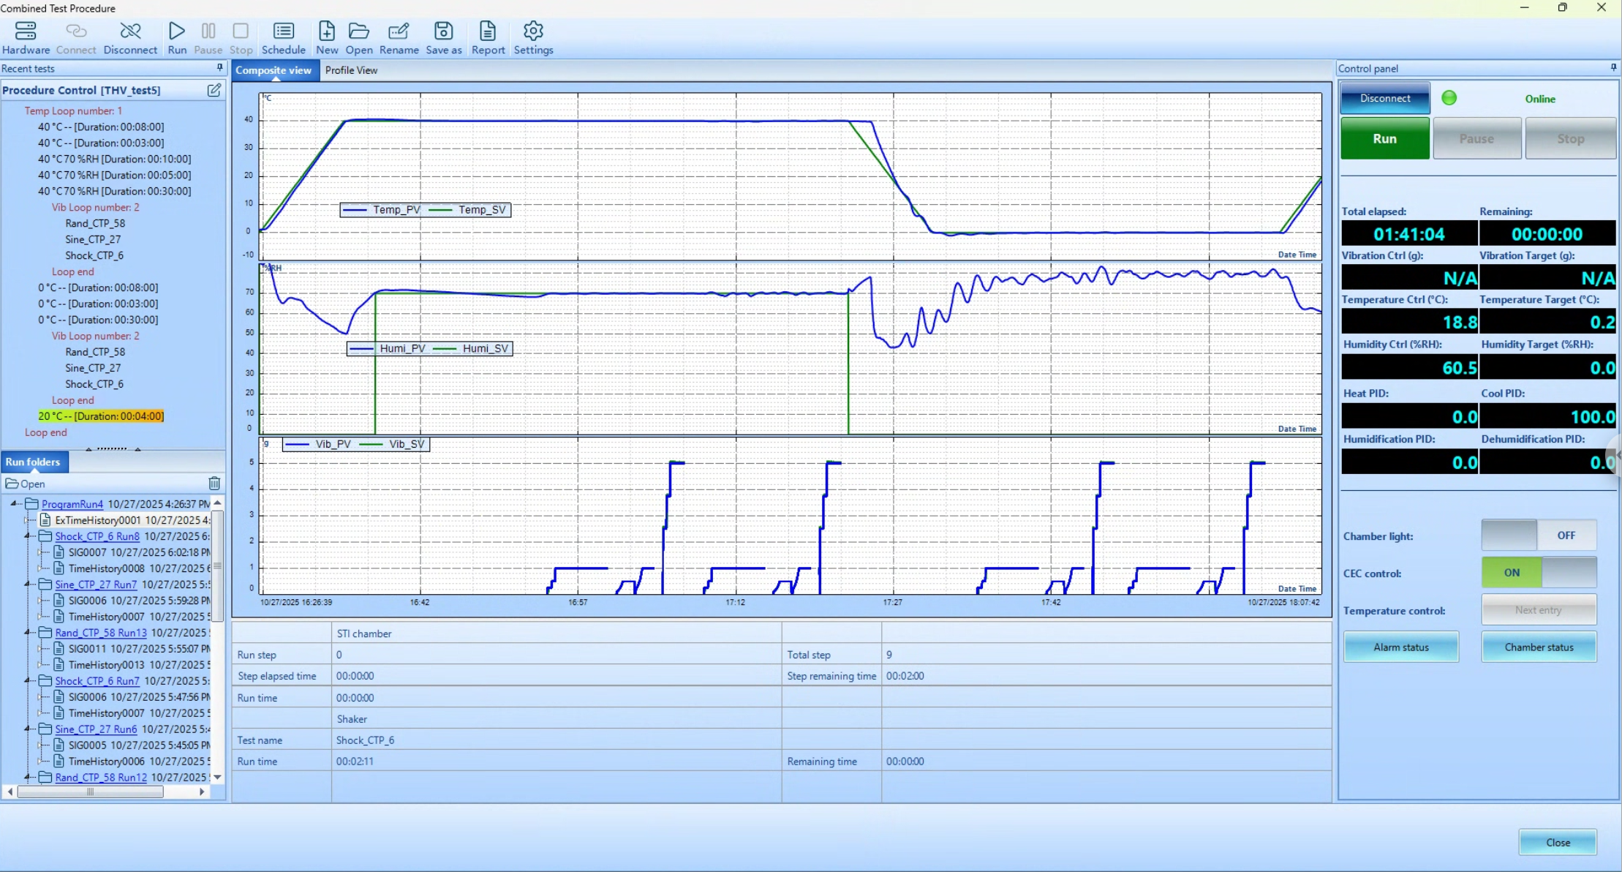This screenshot has height=872, width=1622.
Task: Pin the Control panel pane
Action: tap(1613, 68)
